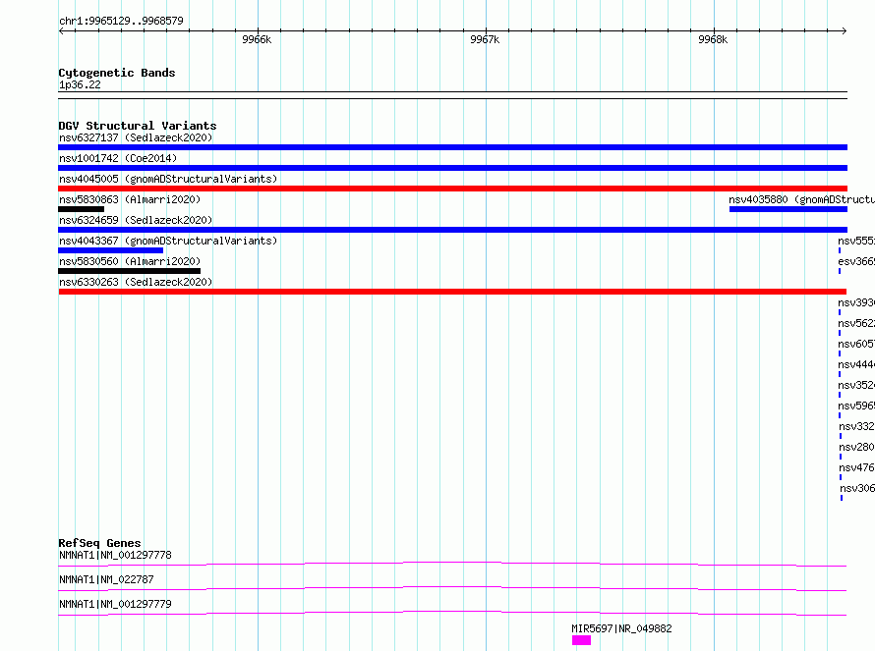Click the variant label starting with nsv332
The height and width of the screenshot is (651, 875).
856,426
